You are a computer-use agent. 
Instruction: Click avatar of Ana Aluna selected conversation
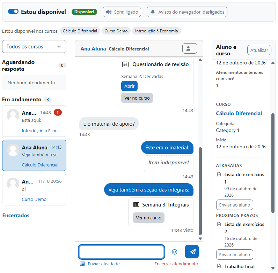tap(13, 150)
